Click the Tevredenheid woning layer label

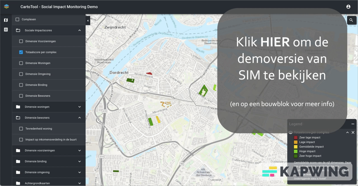point(39,129)
